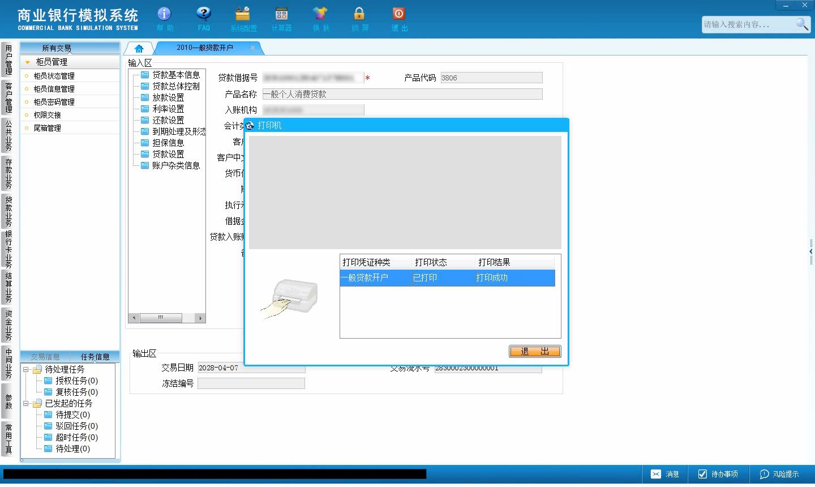This screenshot has height=487, width=815.
Task: Click the horizontal scrollbar under folder tree
Action: click(x=167, y=318)
